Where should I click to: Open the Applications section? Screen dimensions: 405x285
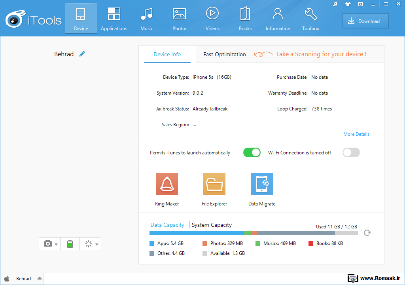(x=114, y=18)
